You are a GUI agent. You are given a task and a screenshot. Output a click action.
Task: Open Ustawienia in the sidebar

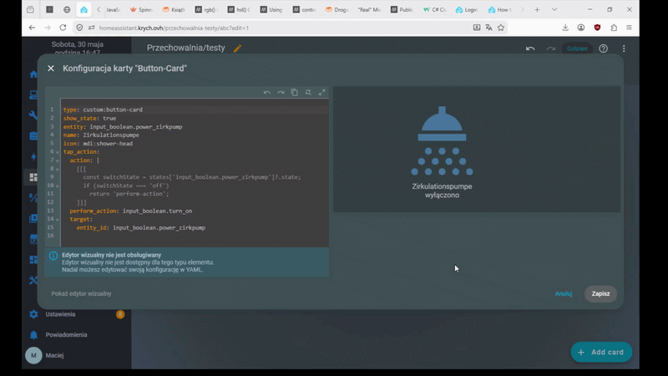click(60, 314)
